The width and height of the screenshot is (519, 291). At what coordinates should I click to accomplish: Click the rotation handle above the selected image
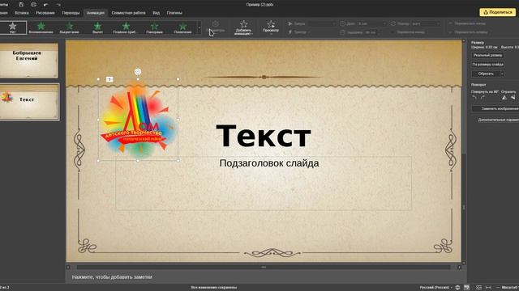[x=138, y=72]
